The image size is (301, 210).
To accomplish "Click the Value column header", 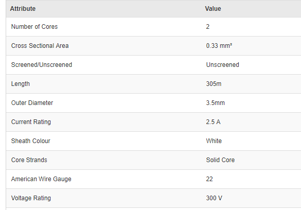I will coord(213,9).
